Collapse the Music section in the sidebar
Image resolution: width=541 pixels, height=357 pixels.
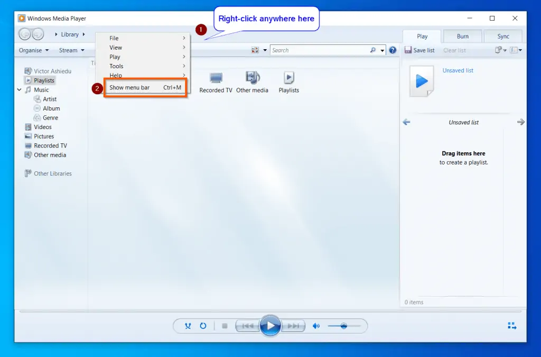click(19, 89)
